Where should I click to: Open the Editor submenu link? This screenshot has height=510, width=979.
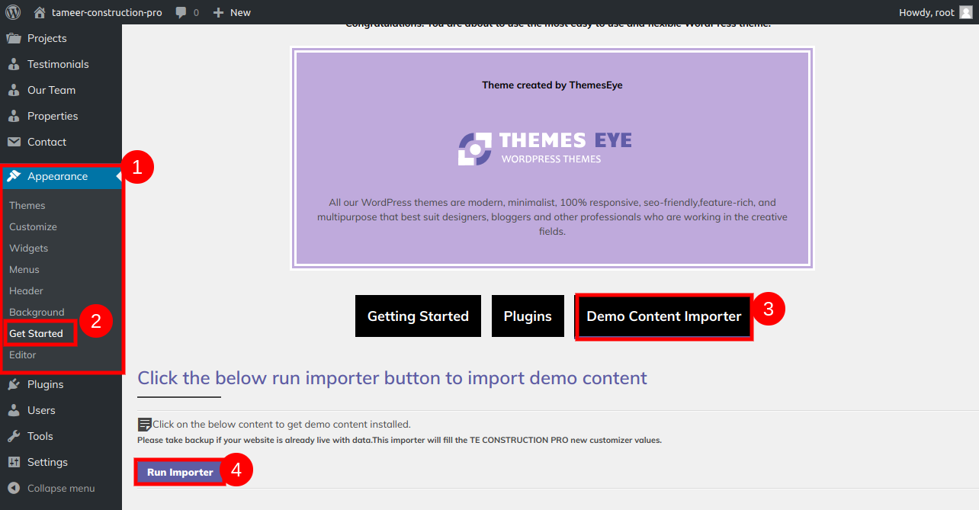23,355
